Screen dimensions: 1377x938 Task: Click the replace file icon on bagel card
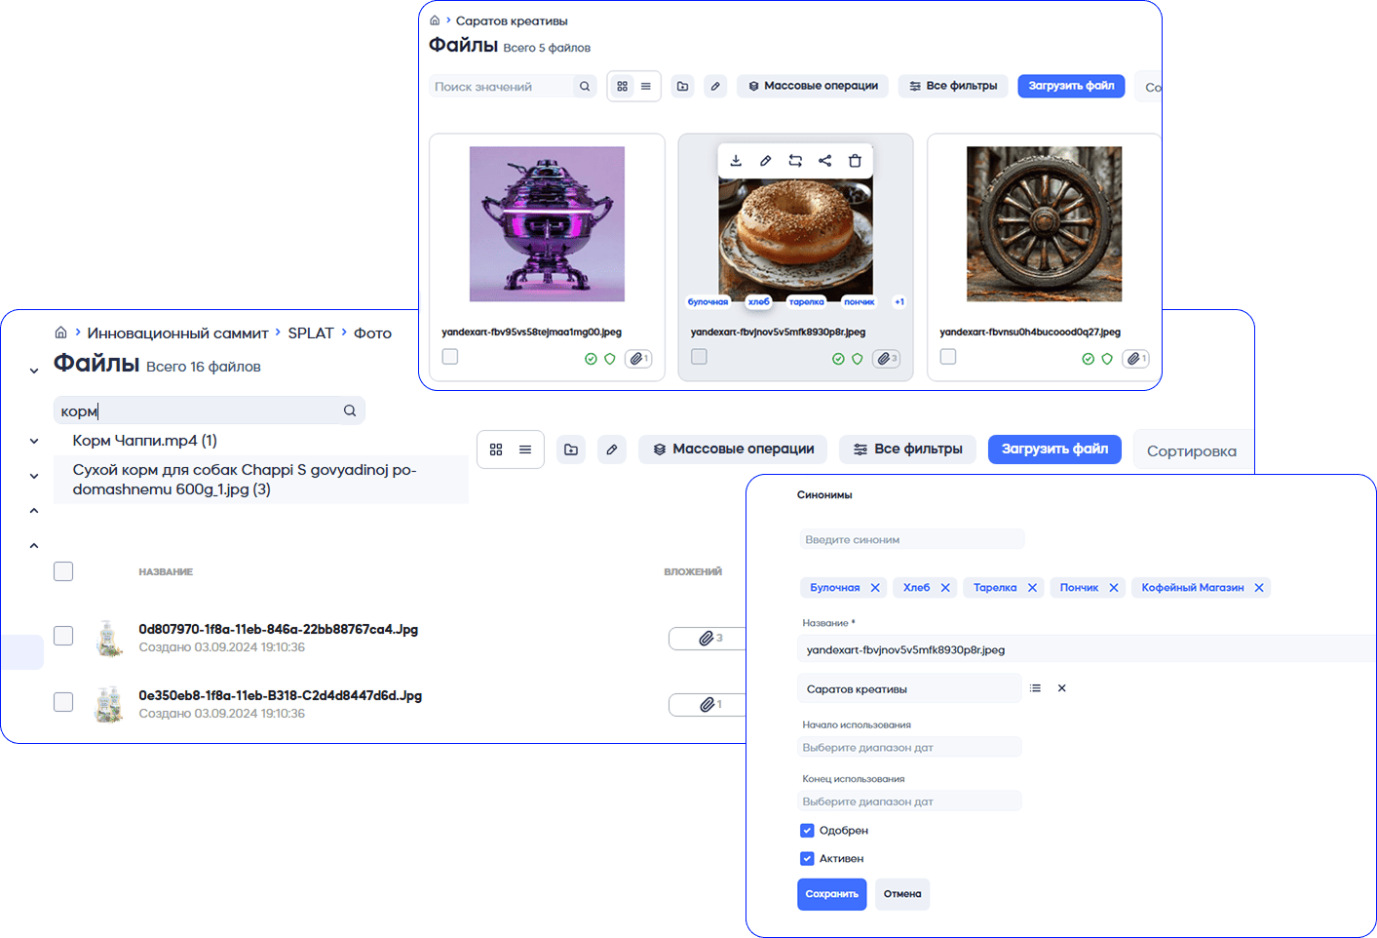click(x=795, y=161)
